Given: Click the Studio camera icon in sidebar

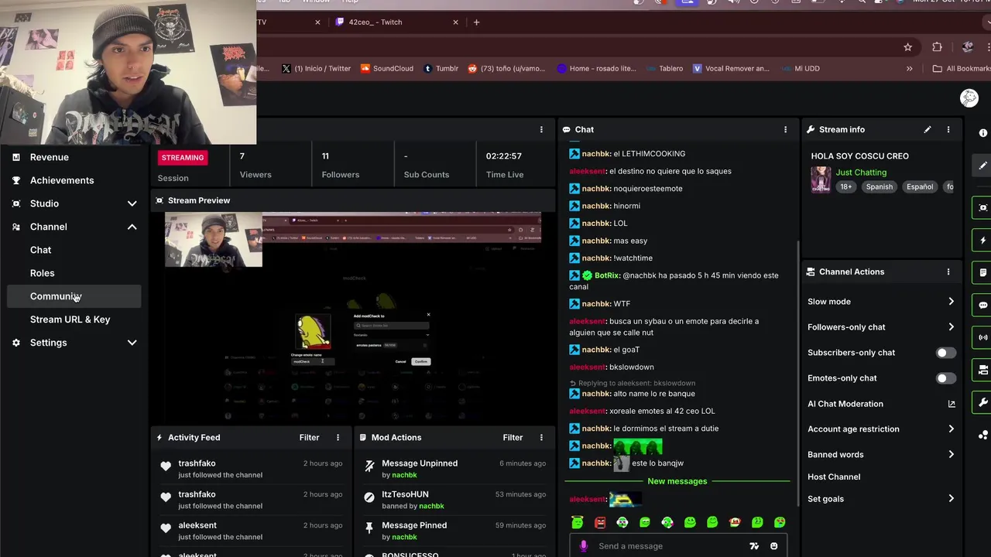Looking at the screenshot, I should 16,203.
